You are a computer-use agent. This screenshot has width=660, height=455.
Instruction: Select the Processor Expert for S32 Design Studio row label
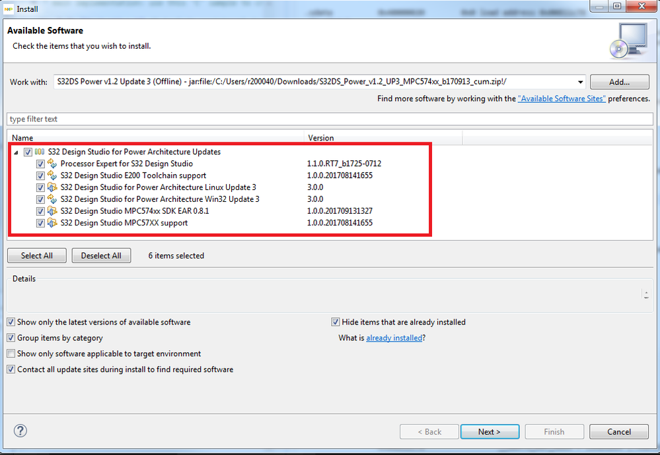127,164
